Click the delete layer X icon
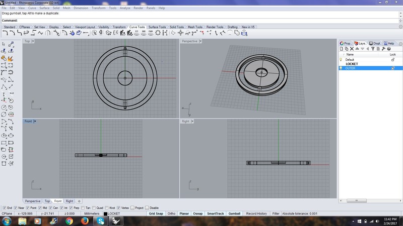The image size is (403, 226). pyautogui.click(x=352, y=49)
